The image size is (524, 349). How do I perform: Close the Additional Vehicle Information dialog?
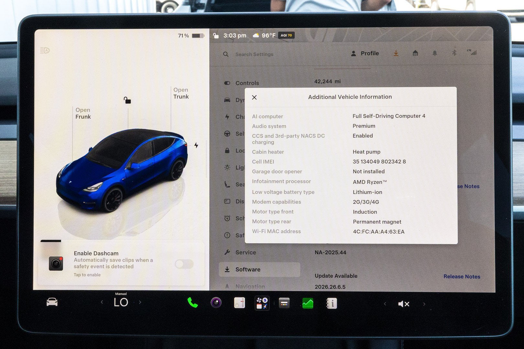pyautogui.click(x=254, y=97)
